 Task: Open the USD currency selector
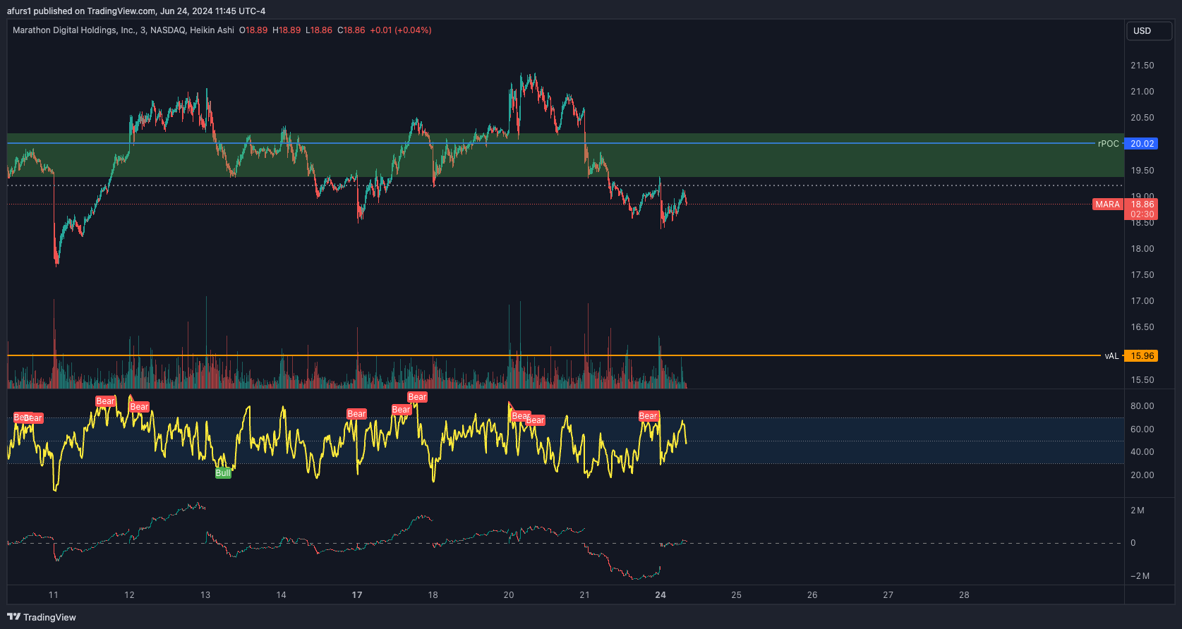[1149, 30]
